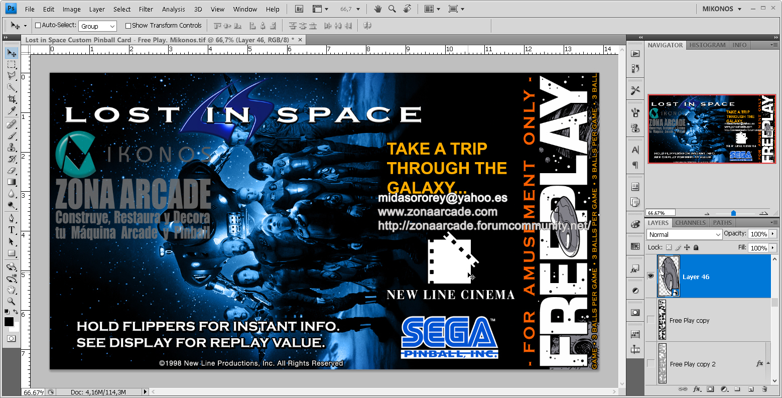Image resolution: width=782 pixels, height=398 pixels.
Task: Toggle Lock position in Layers panel
Action: 687,247
